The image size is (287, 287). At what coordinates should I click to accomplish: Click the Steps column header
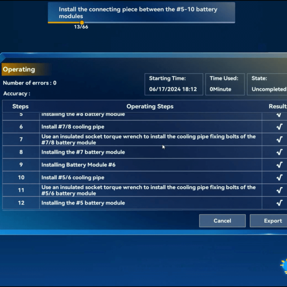click(x=20, y=106)
